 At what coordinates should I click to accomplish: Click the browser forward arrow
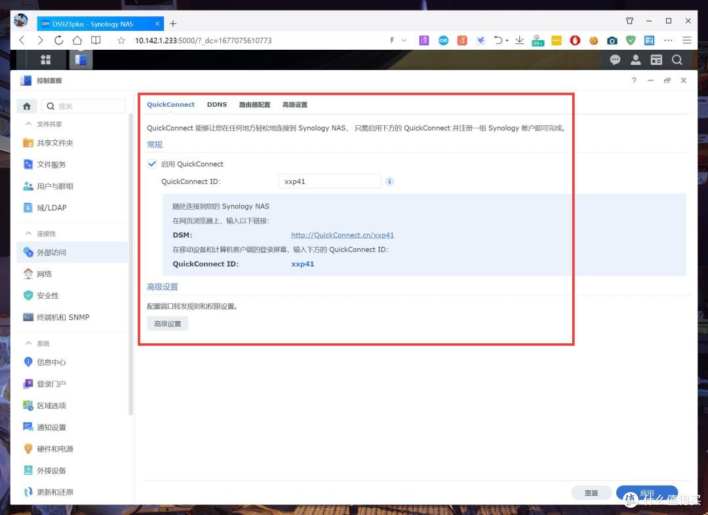pyautogui.click(x=40, y=40)
